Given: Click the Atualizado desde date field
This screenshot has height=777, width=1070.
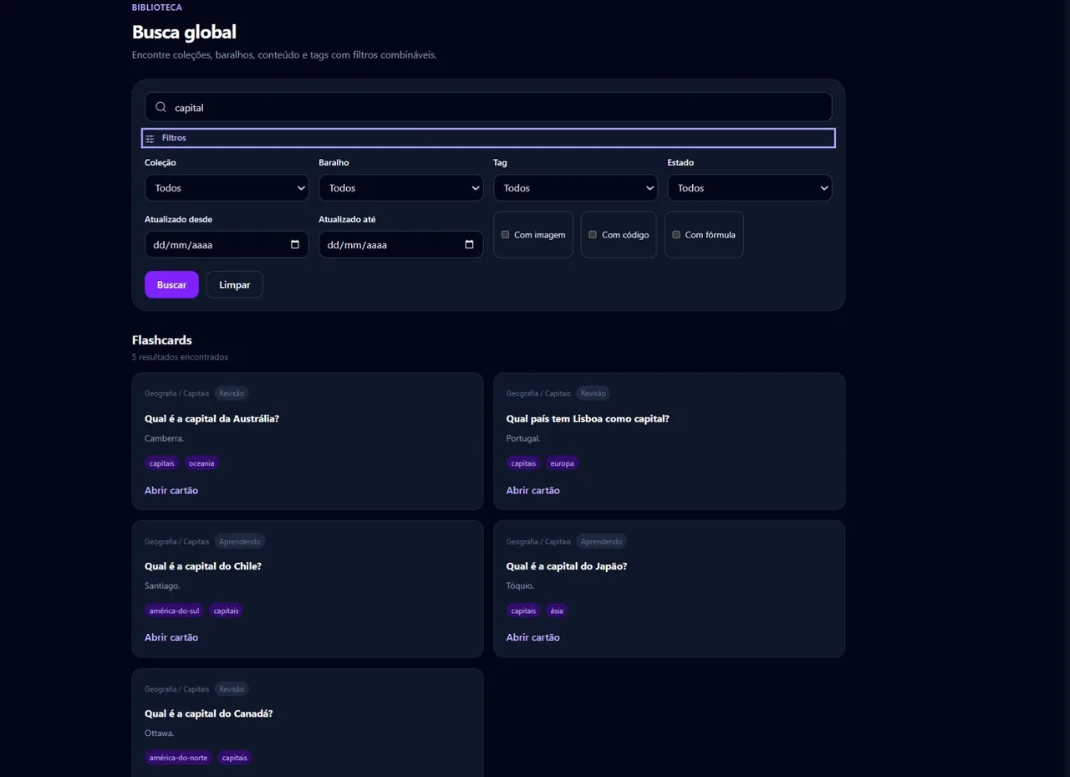Looking at the screenshot, I should point(227,244).
